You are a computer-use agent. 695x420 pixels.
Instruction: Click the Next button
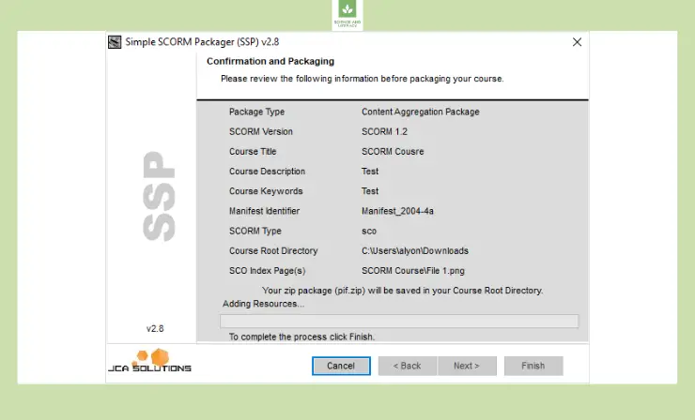[x=467, y=366]
